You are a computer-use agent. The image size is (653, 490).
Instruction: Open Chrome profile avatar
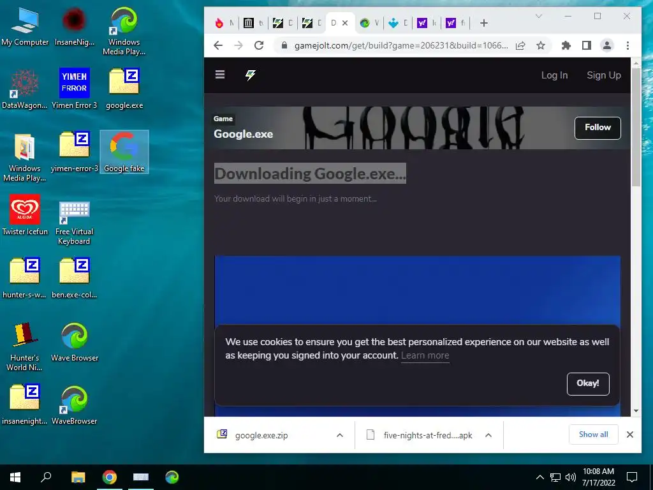point(607,45)
